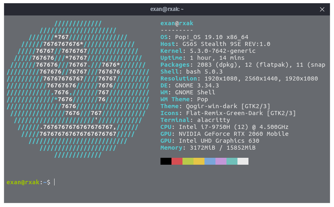The height and width of the screenshot is (207, 334).
Task: Click the Shell value 'bash 5.0.3'
Action: click(204, 72)
